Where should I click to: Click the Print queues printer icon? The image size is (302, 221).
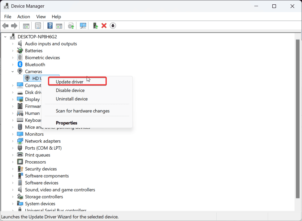click(20, 155)
